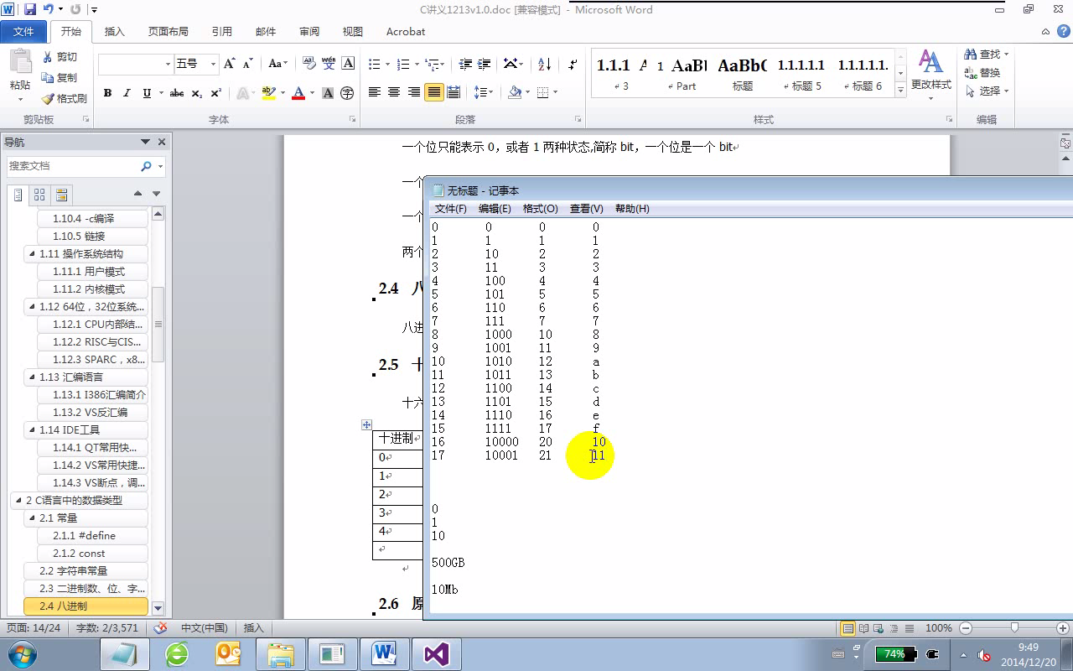Click Increase Indent icon
Viewport: 1073px width, 671px height.
484,64
